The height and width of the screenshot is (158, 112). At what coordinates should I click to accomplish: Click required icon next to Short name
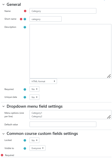click(21, 19)
